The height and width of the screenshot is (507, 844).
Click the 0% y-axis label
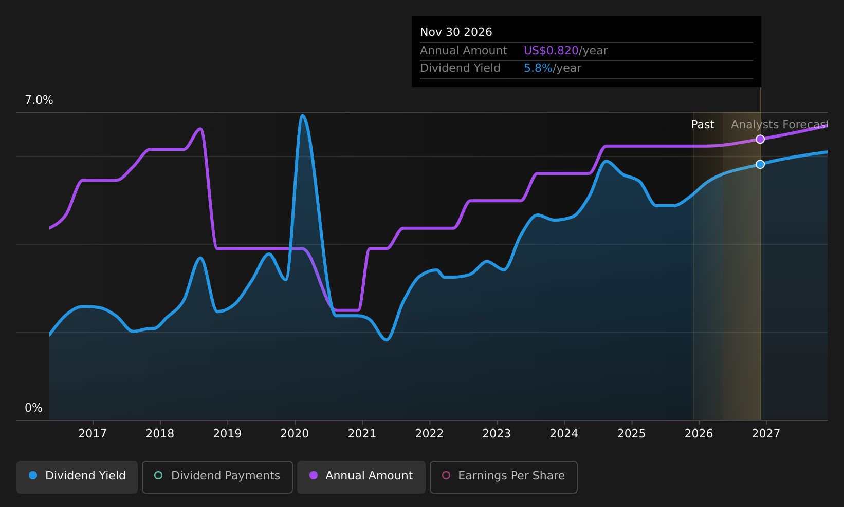(33, 408)
